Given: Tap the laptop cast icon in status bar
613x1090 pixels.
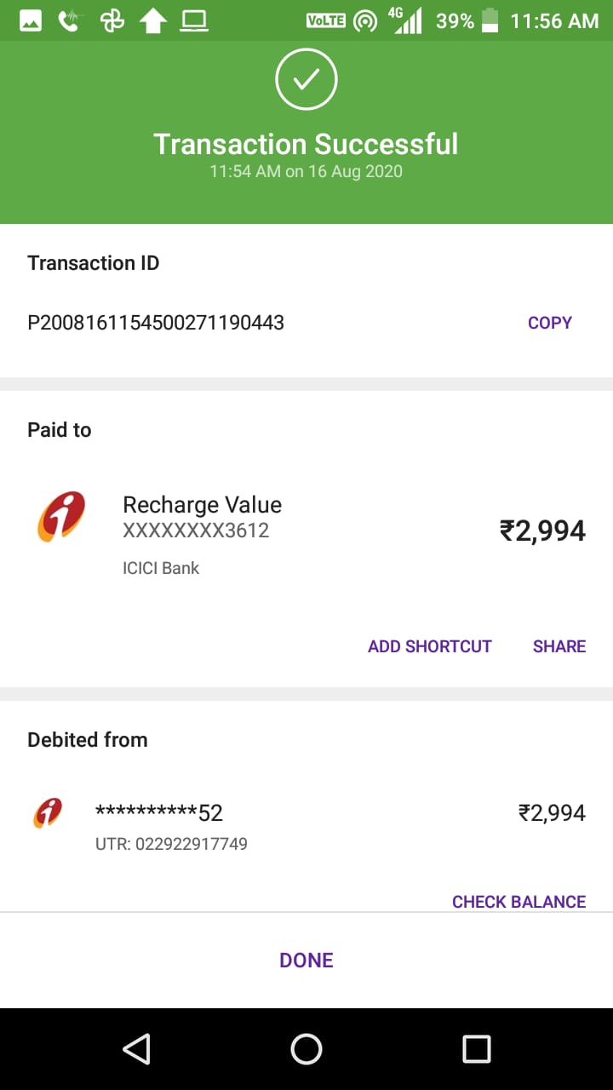Looking at the screenshot, I should [194, 21].
